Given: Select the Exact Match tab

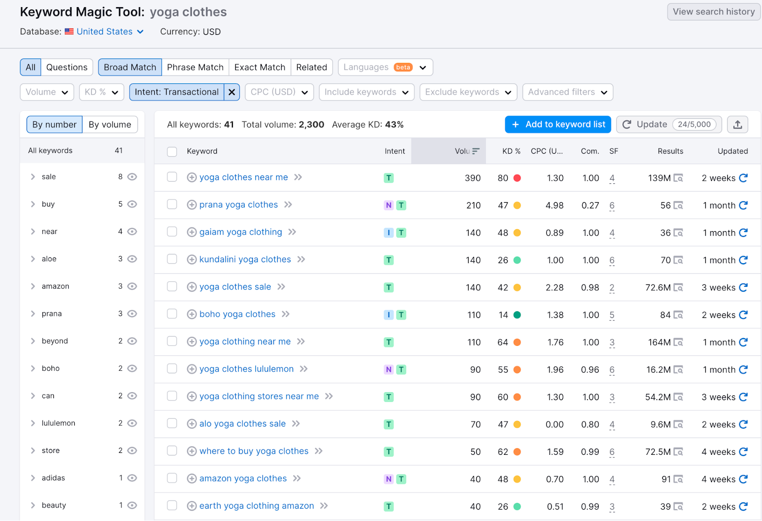Looking at the screenshot, I should pos(260,67).
